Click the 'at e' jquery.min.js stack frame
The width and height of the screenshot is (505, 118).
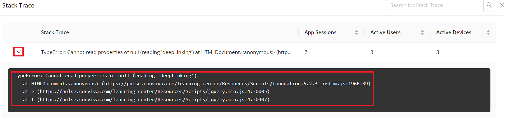146,92
